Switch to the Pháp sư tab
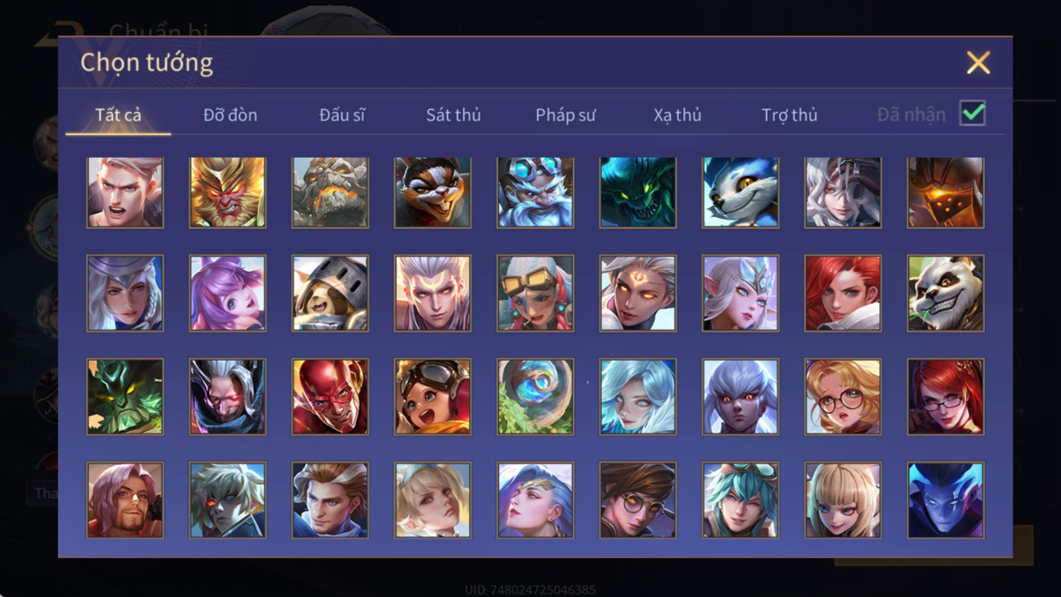This screenshot has width=1061, height=597. point(565,115)
